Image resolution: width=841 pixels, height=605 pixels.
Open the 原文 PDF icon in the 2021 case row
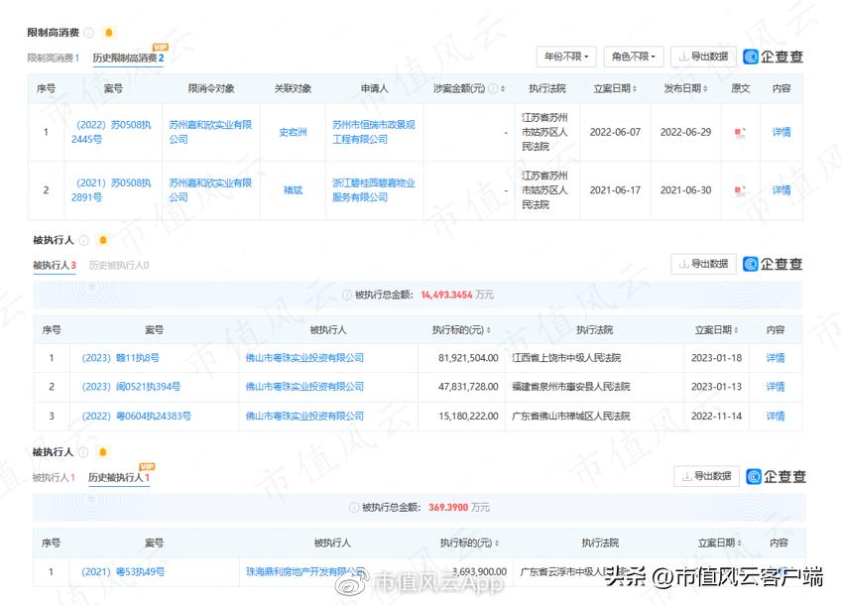(x=737, y=188)
